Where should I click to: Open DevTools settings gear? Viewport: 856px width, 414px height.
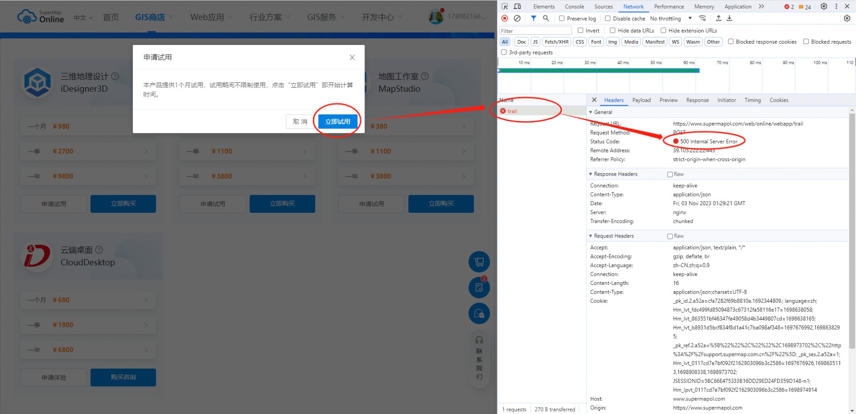point(824,6)
